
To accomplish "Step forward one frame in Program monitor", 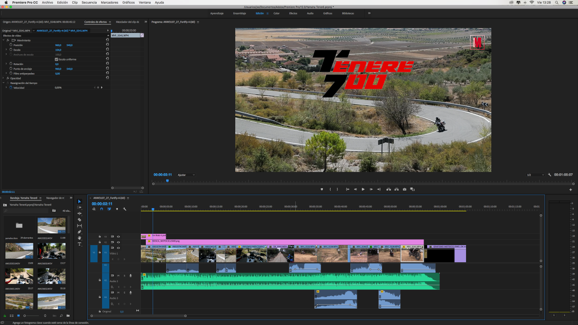I will click(371, 189).
